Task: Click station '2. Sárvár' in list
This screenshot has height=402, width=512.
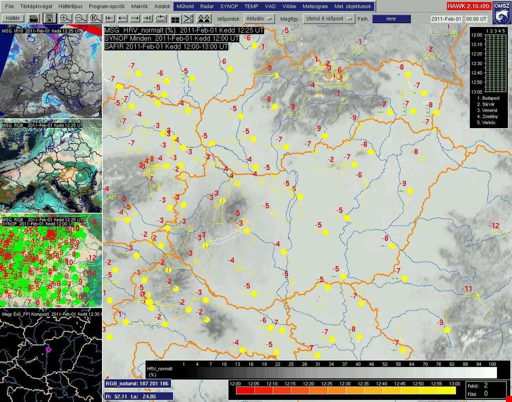Action: click(486, 104)
